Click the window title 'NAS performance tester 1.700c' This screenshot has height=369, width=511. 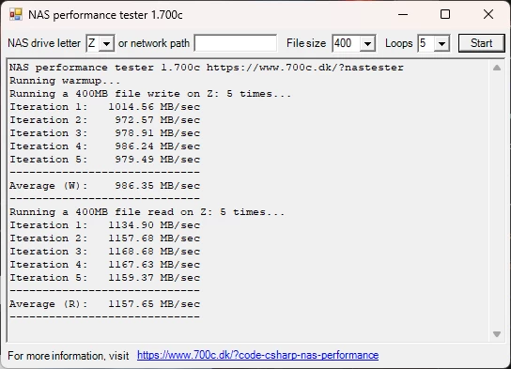tap(105, 15)
